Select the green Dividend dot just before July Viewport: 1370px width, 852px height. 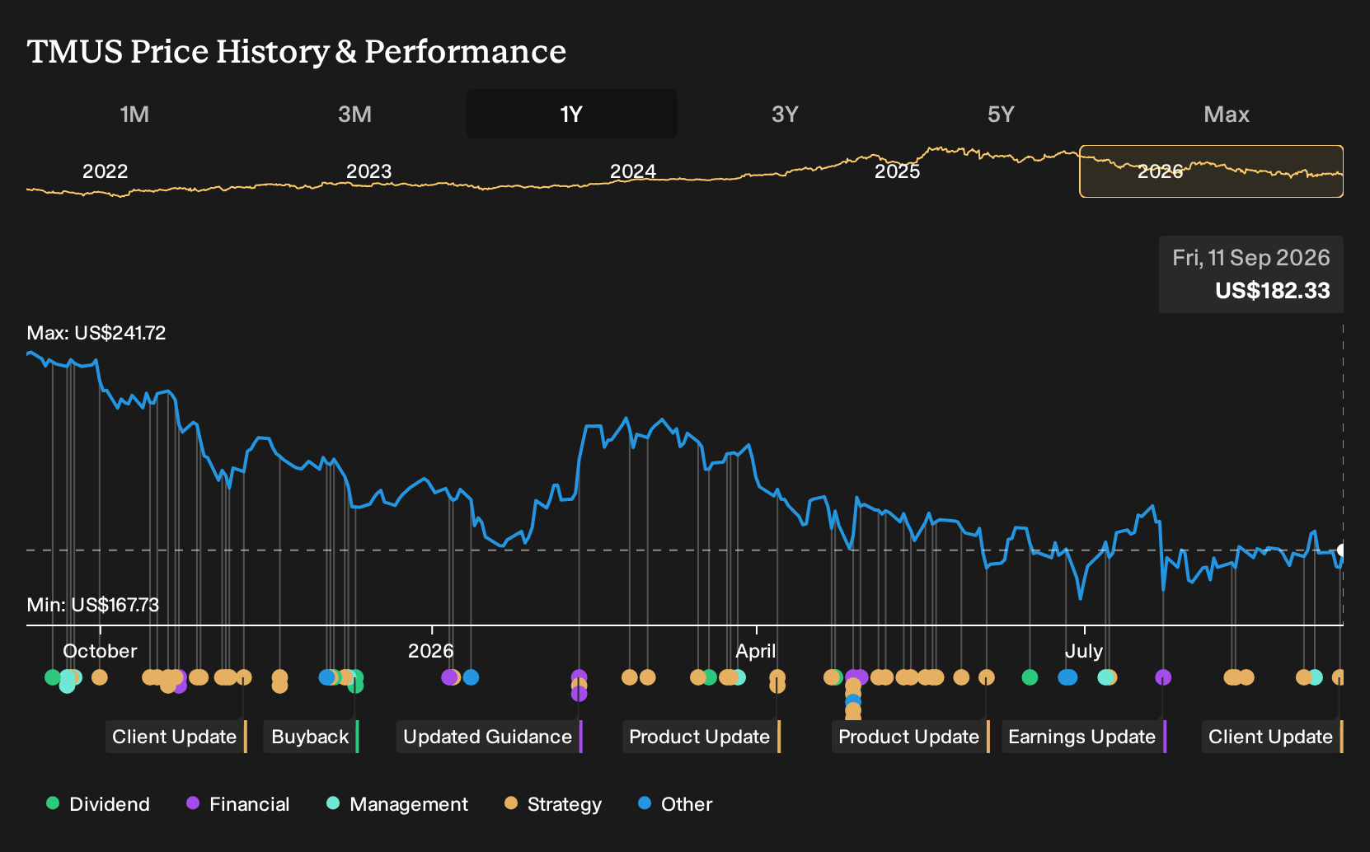pyautogui.click(x=1030, y=677)
